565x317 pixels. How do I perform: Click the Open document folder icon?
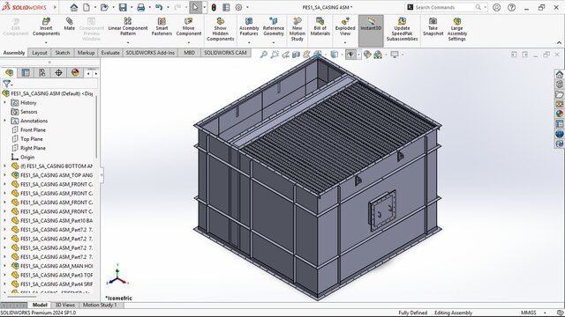coord(104,7)
